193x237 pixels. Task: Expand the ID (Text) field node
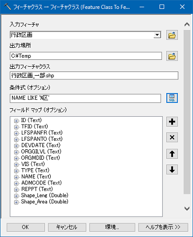(16, 121)
